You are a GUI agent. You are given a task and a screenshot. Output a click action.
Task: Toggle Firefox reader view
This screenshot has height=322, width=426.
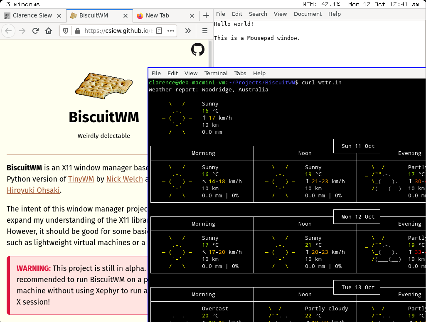pos(159,31)
